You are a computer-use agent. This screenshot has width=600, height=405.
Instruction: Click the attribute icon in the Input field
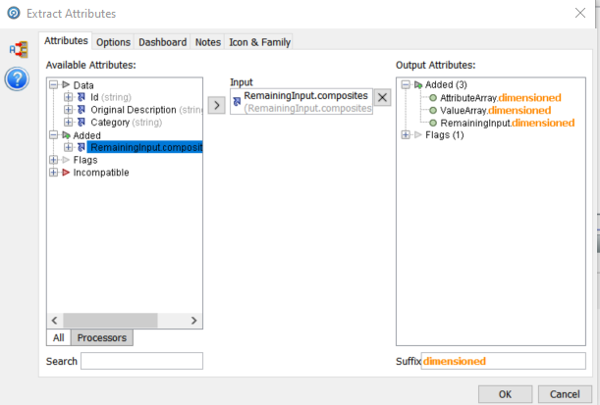[x=237, y=102]
